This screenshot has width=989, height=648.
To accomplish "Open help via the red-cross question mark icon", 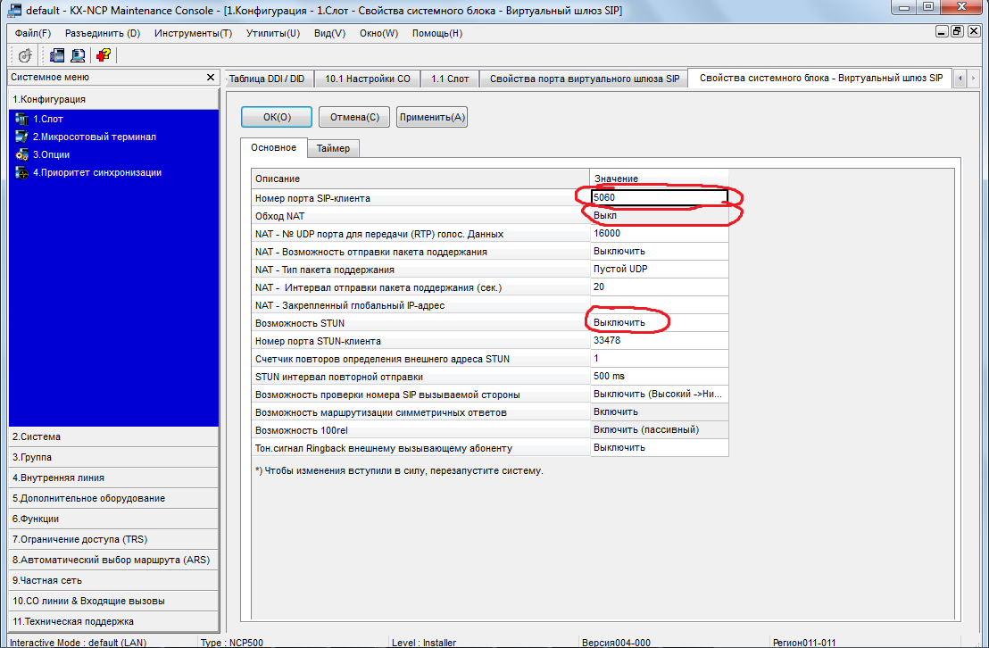I will click(x=104, y=55).
